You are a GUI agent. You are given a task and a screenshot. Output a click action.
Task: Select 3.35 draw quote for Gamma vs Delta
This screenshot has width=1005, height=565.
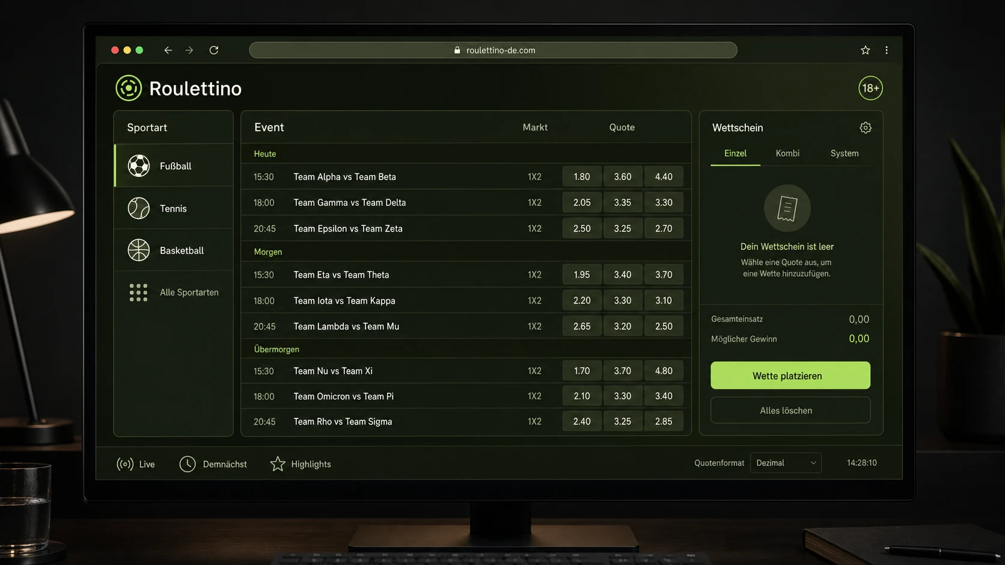[623, 202]
